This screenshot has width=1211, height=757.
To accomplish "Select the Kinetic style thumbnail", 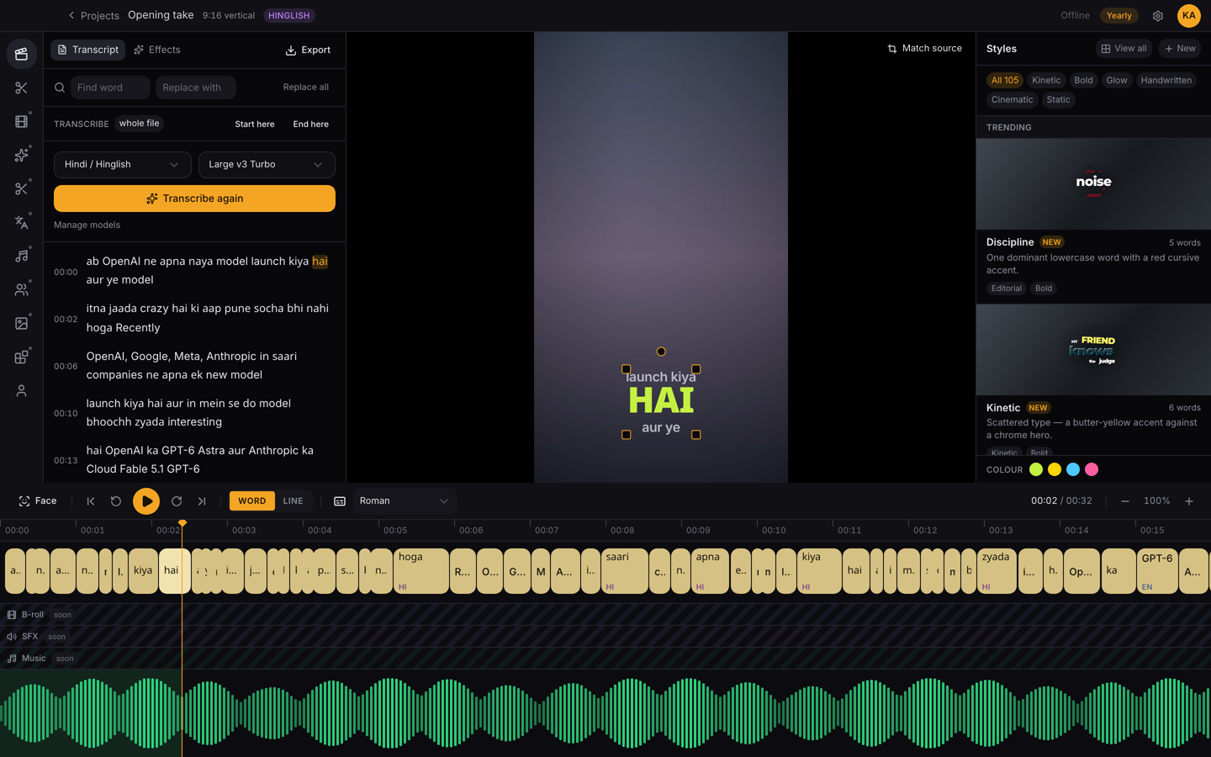I will click(1093, 350).
